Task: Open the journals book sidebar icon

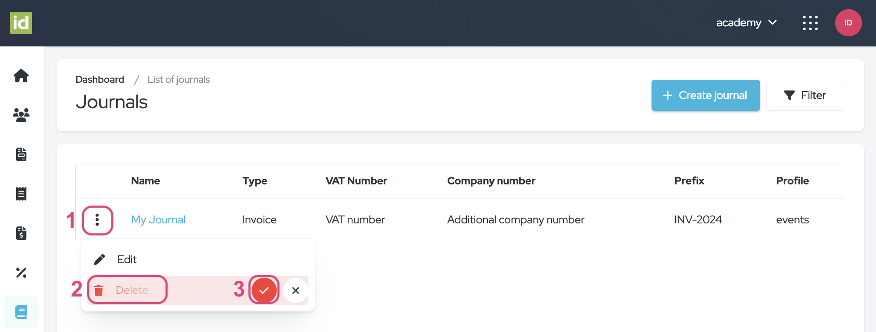Action: [21, 312]
